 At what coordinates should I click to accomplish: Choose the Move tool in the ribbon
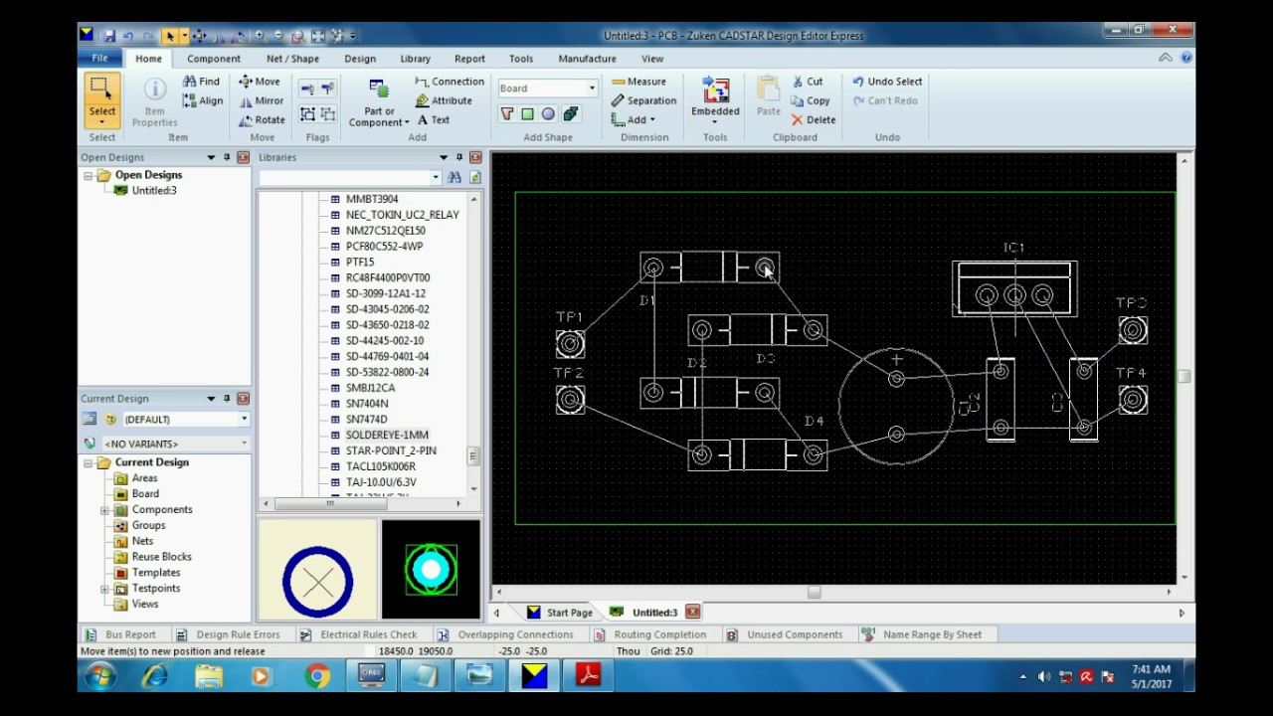click(260, 82)
